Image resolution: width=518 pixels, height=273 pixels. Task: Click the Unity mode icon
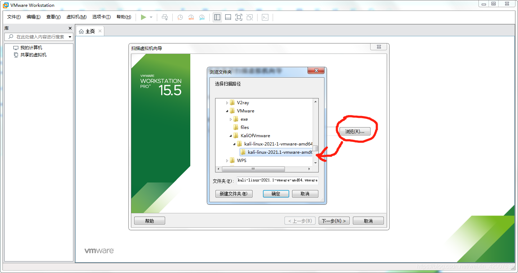pos(250,17)
